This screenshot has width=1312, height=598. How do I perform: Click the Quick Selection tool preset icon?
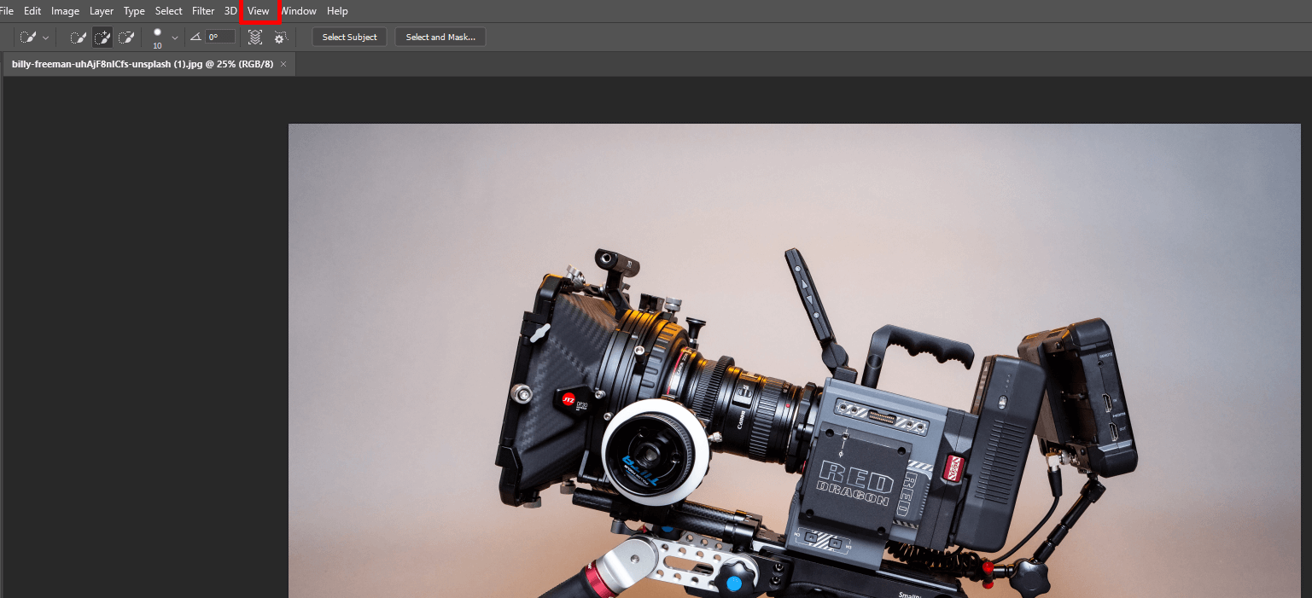(x=28, y=38)
